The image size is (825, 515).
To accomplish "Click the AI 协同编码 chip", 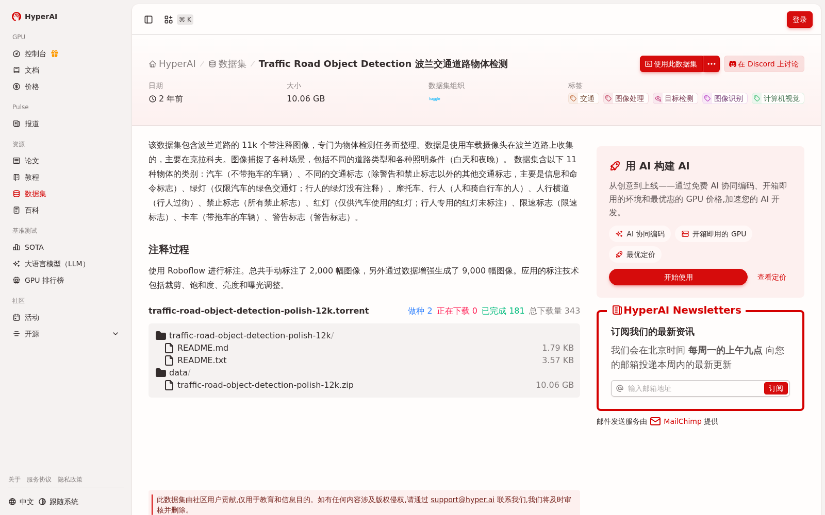I will pos(640,234).
